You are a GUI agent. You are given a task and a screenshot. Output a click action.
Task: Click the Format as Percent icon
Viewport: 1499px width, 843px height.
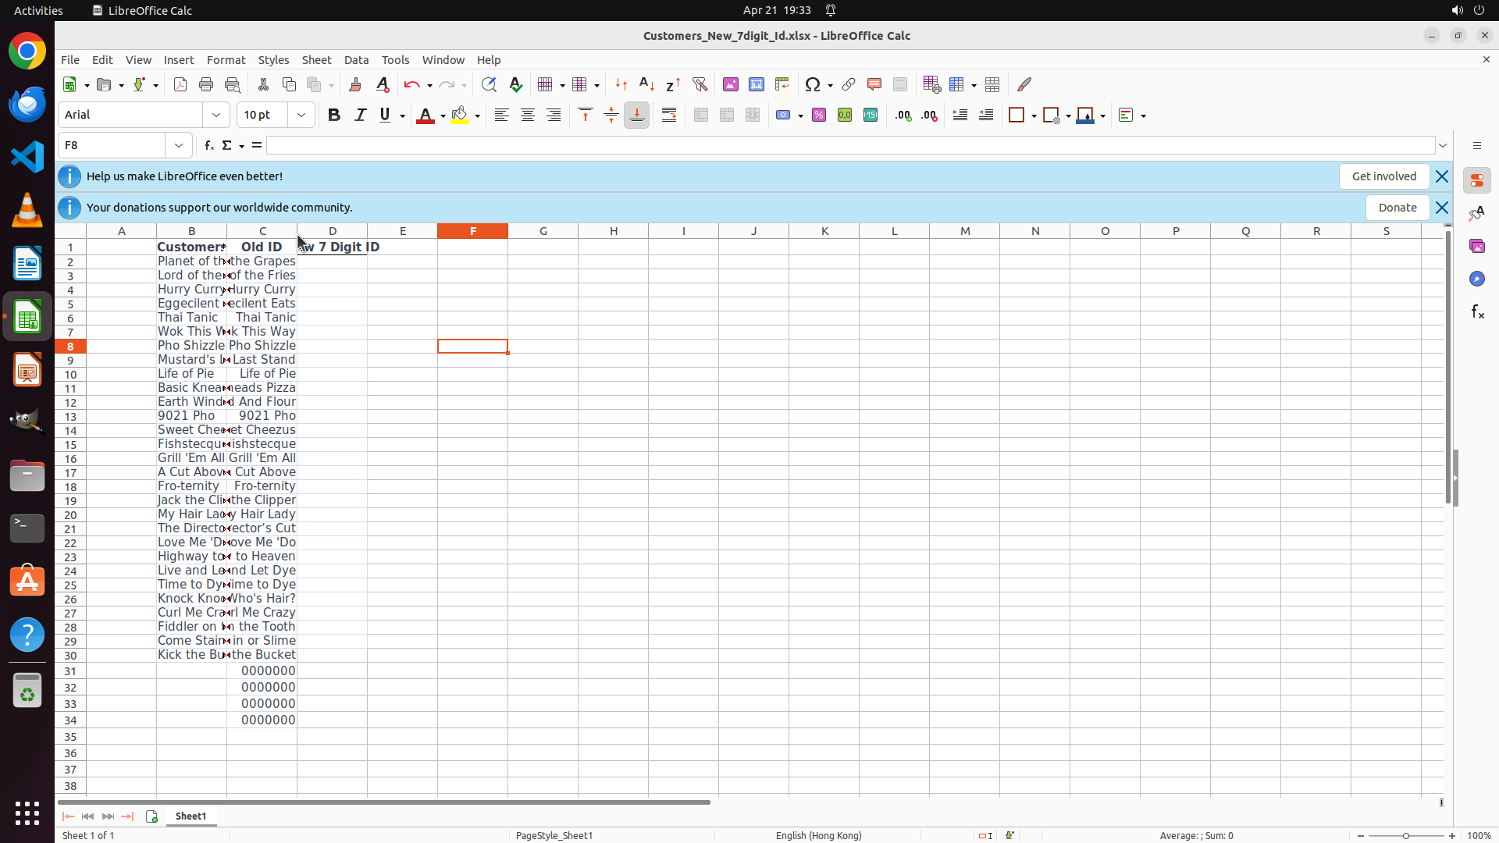(819, 116)
